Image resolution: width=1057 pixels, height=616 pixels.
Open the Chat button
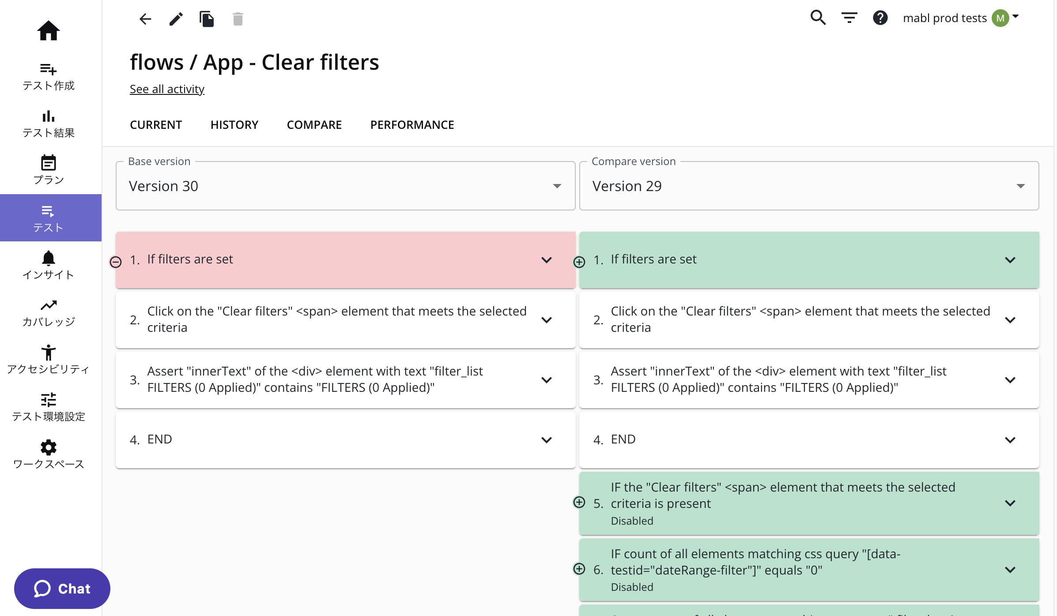pos(62,588)
